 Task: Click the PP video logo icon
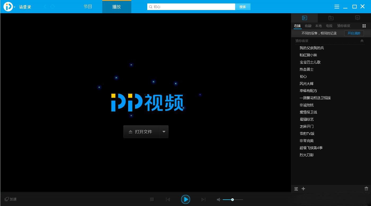tap(8, 7)
